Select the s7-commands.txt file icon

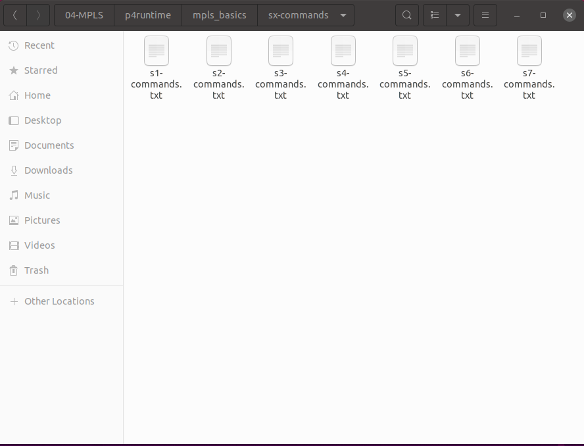(529, 51)
